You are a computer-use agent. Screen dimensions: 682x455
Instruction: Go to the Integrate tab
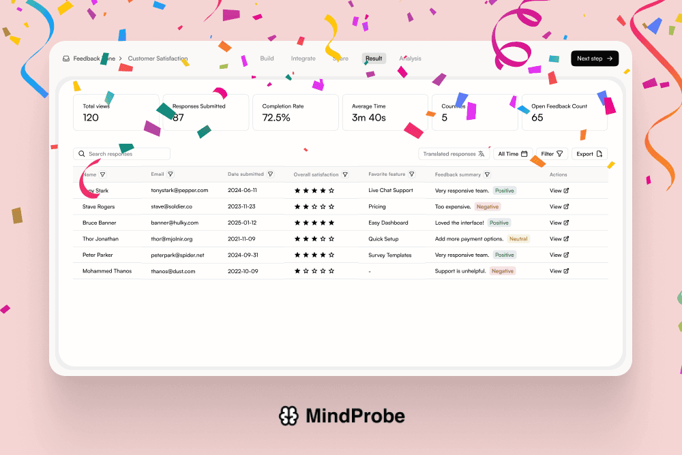pyautogui.click(x=303, y=59)
